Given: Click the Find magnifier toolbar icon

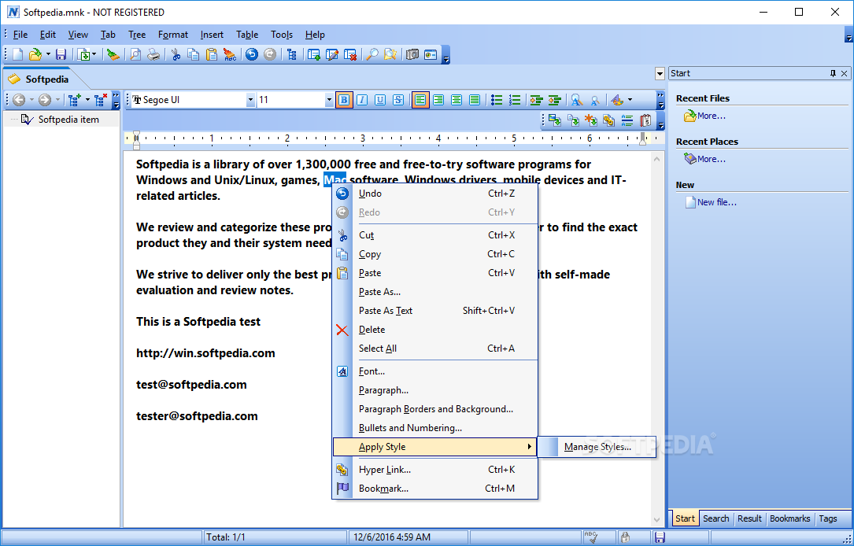Looking at the screenshot, I should click(x=372, y=54).
